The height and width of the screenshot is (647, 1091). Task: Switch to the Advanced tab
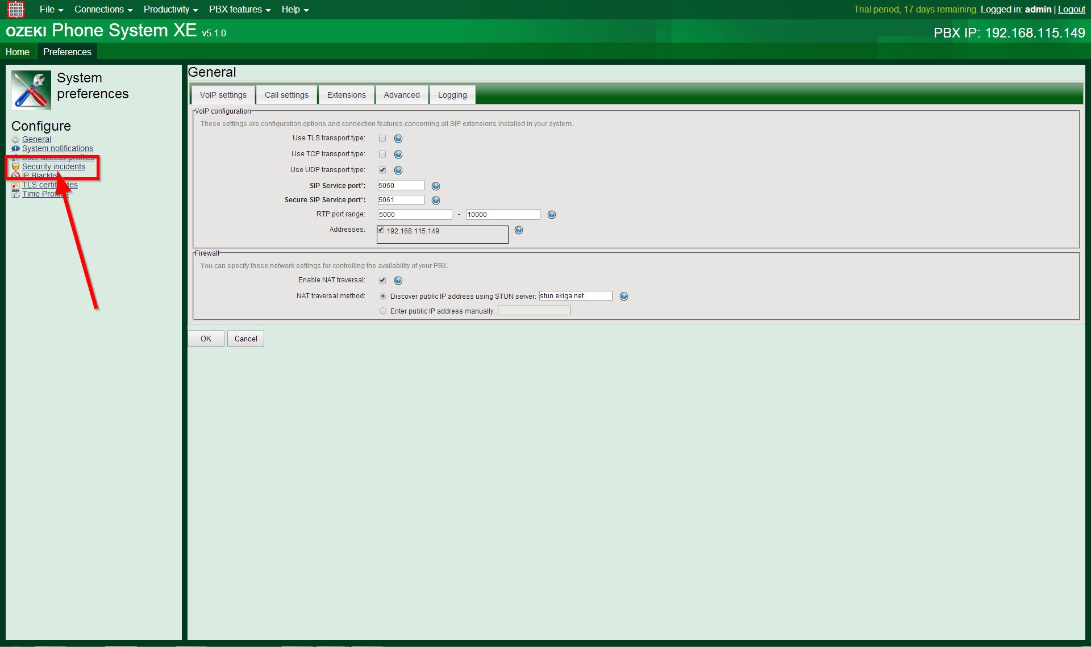pyautogui.click(x=401, y=94)
